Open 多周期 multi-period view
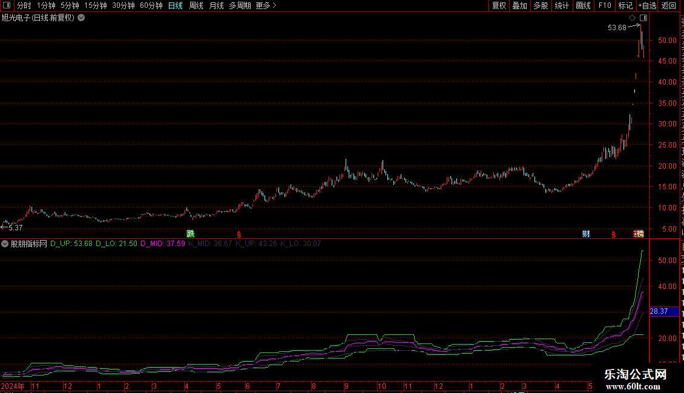The image size is (684, 393). pyautogui.click(x=240, y=5)
